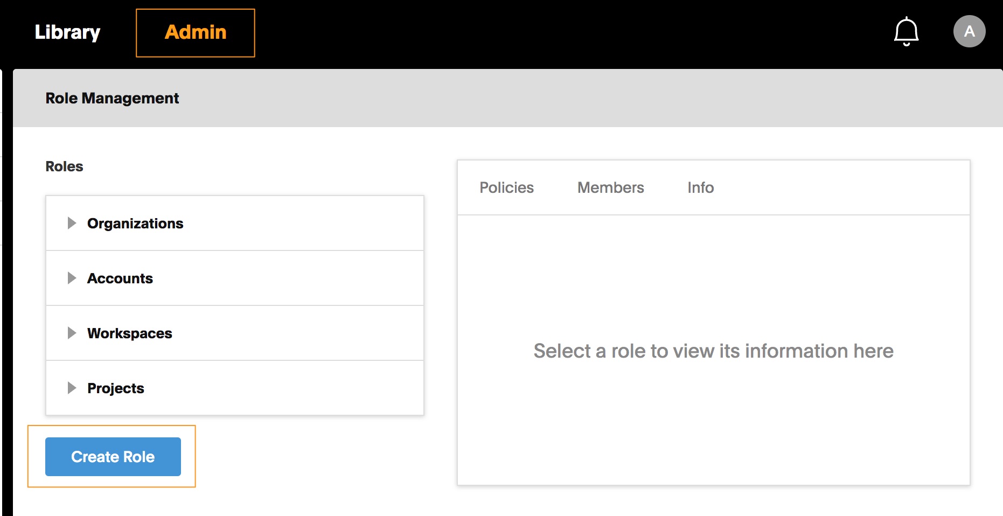Switch to the Members tab
The height and width of the screenshot is (516, 1003).
click(x=610, y=187)
